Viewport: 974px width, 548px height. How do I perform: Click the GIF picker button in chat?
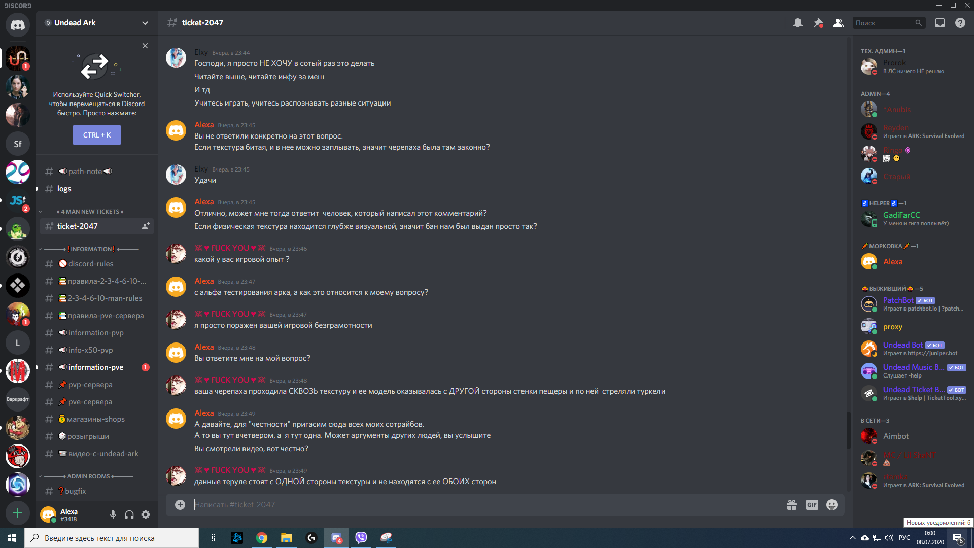(x=812, y=505)
